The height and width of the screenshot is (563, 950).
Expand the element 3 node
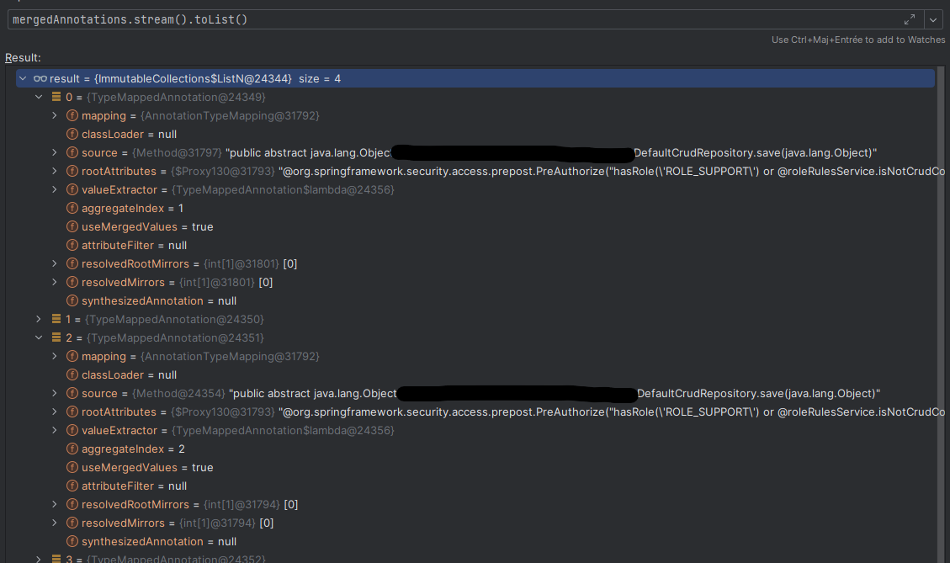[38, 558]
